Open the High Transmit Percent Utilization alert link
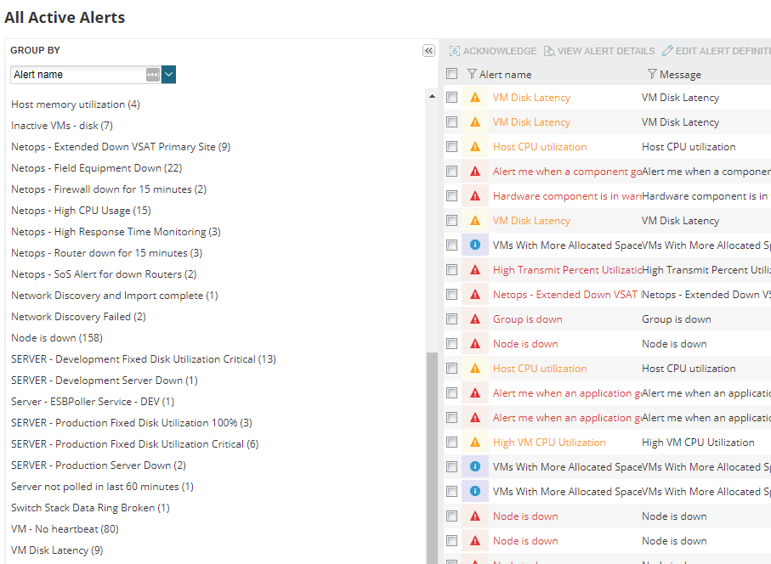Image resolution: width=771 pixels, height=564 pixels. [567, 270]
